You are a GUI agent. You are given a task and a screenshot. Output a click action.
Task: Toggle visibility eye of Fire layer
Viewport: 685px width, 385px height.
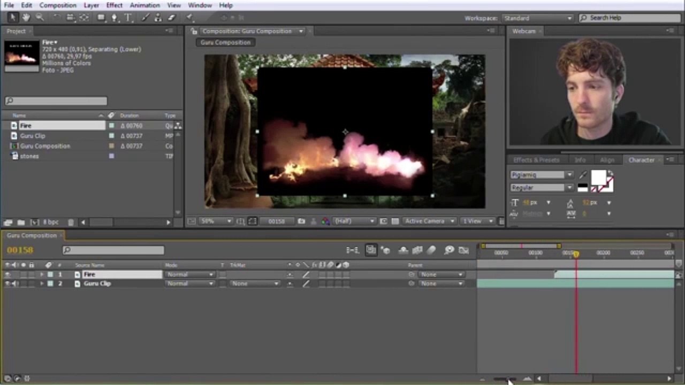[x=7, y=274]
